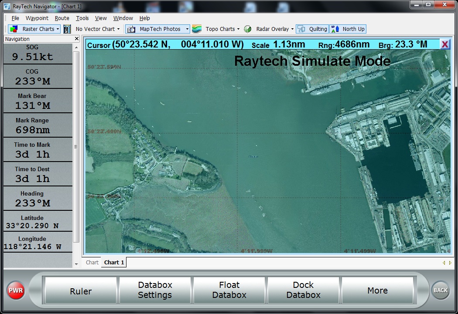Toggle the Quilting button

(x=312, y=29)
